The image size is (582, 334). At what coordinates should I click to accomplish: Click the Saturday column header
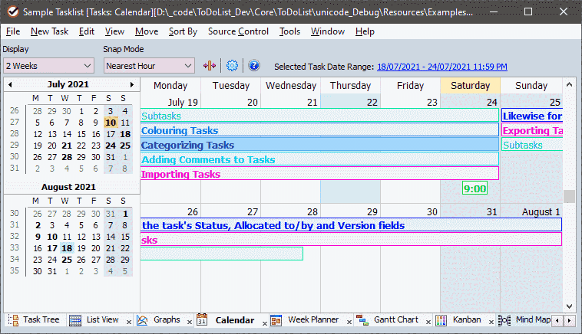[470, 86]
